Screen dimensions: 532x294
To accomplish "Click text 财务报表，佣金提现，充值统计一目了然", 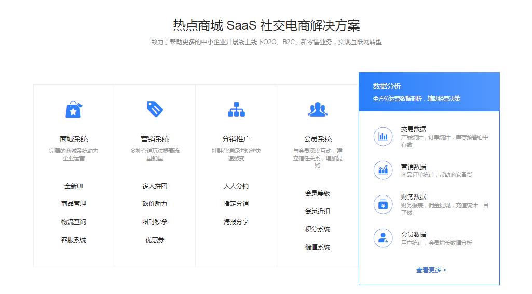I will [x=444, y=209].
